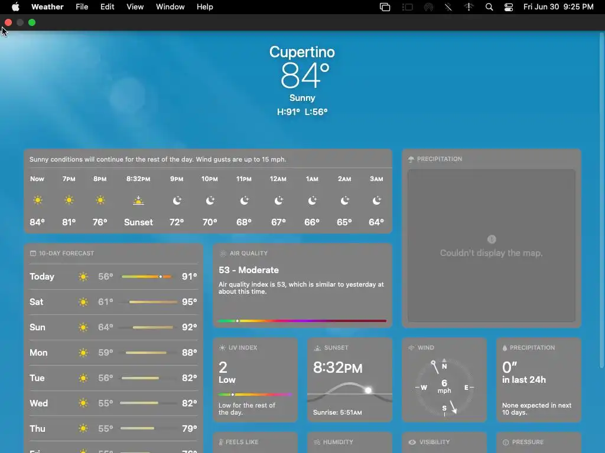This screenshot has height=453, width=605.
Task: Open Spotlight search magnifier icon
Action: click(x=489, y=7)
